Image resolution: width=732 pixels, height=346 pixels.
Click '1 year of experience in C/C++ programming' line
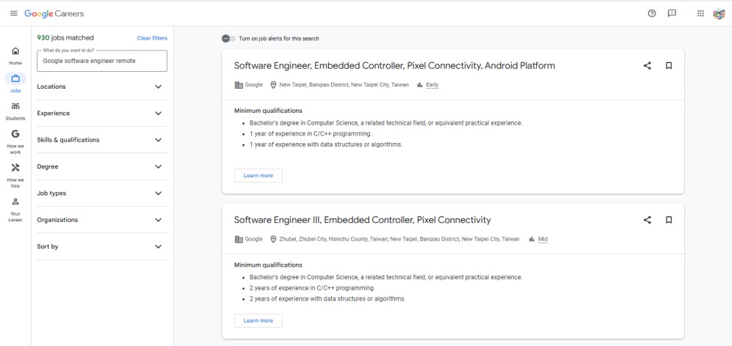(311, 134)
